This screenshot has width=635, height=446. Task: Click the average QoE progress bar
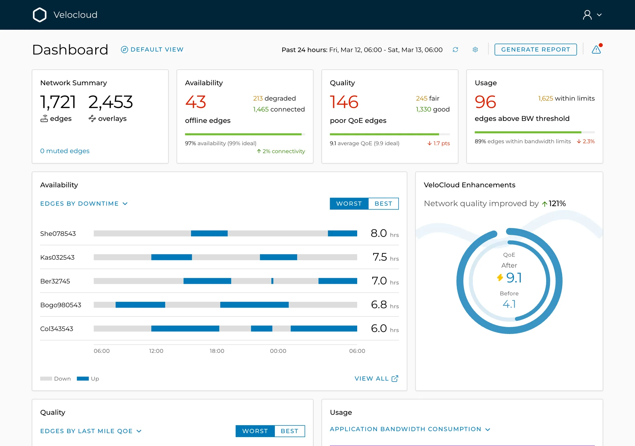[x=390, y=134]
